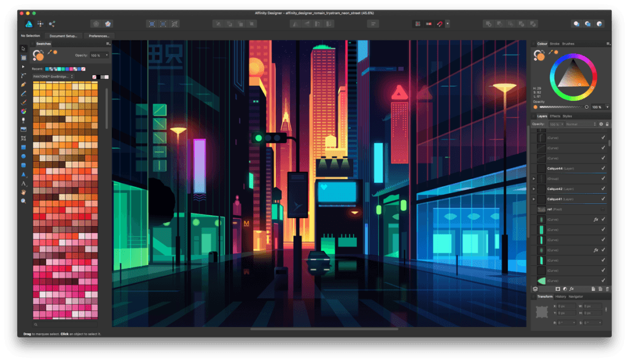Open snapping options dropdown arrow
629x362 pixels.
click(448, 24)
